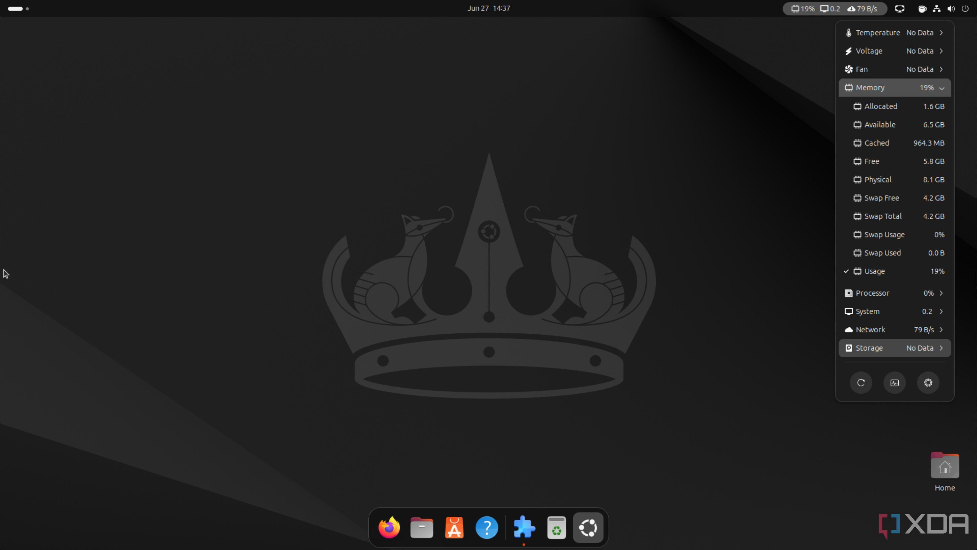Image resolution: width=977 pixels, height=550 pixels.
Task: Click the power icon in top bar
Action: (x=965, y=8)
